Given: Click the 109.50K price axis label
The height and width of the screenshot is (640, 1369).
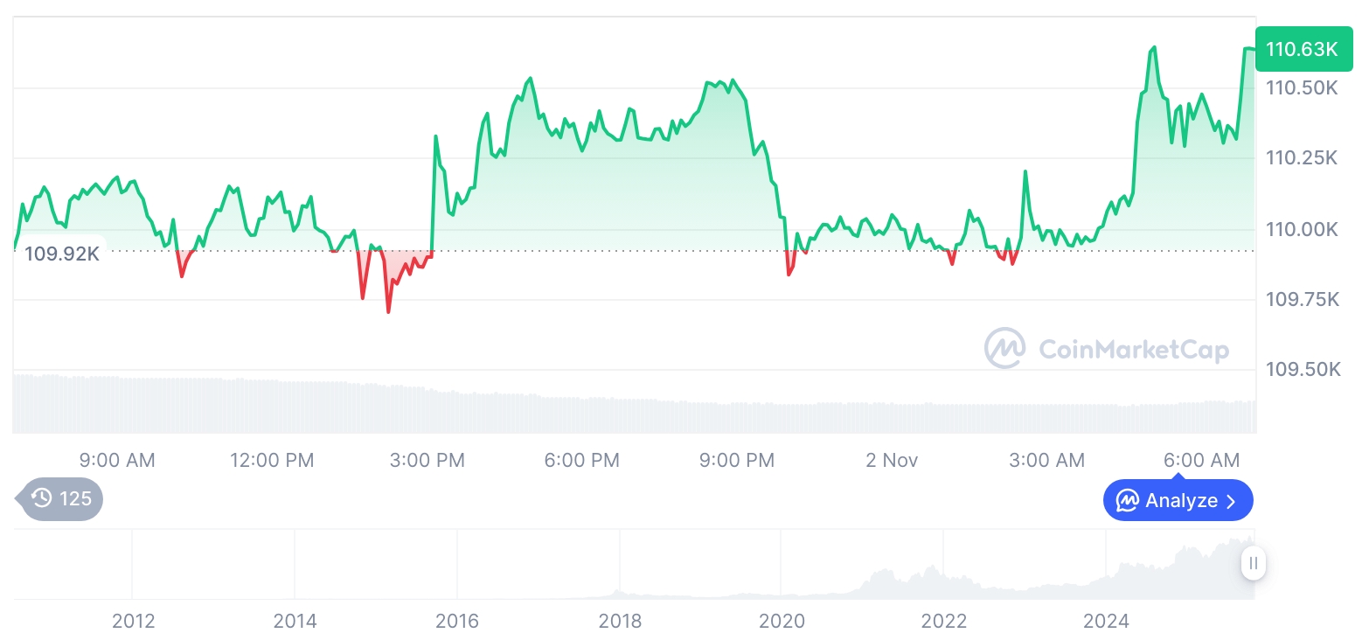Looking at the screenshot, I should coord(1303,370).
